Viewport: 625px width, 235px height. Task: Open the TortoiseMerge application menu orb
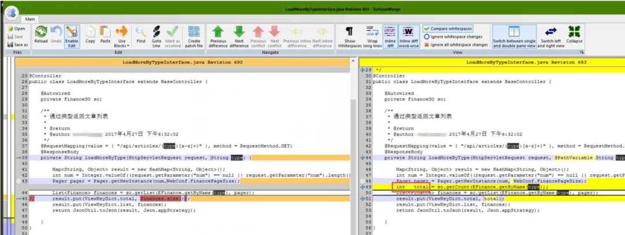[x=12, y=12]
